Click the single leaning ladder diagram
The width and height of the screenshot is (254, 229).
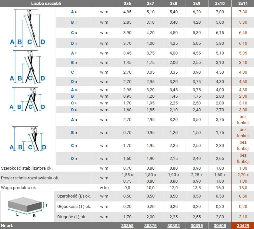pyautogui.click(x=28, y=139)
